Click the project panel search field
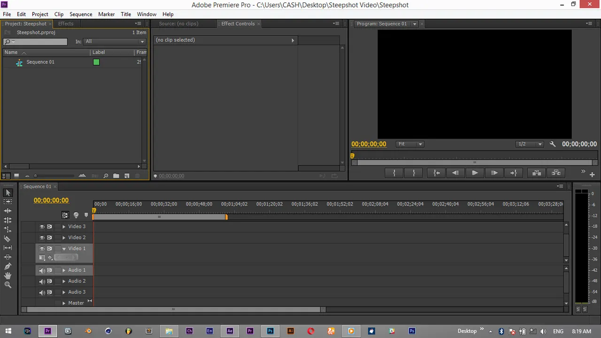The width and height of the screenshot is (601, 338). pyautogui.click(x=35, y=42)
